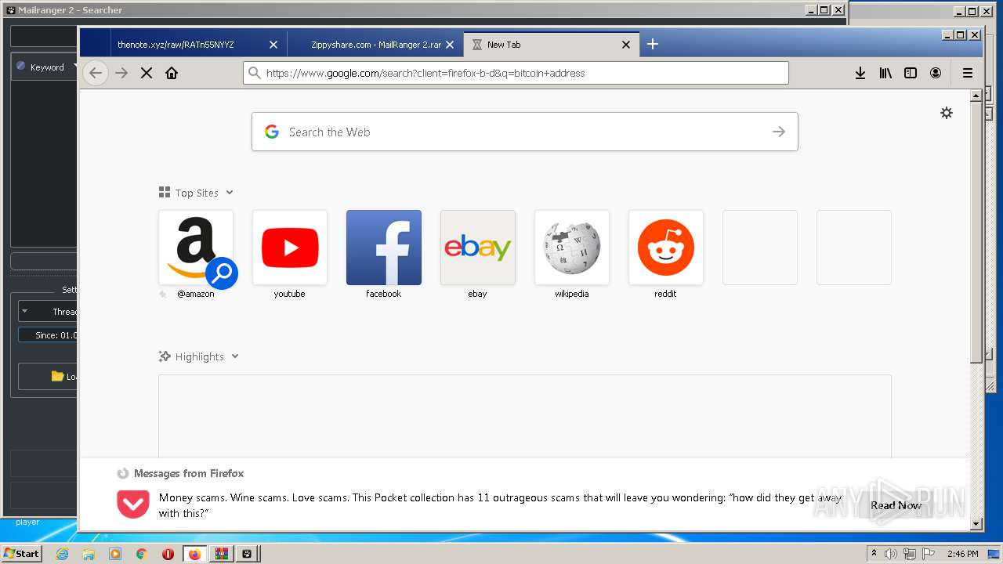Open the YouTube top site tile

[290, 248]
